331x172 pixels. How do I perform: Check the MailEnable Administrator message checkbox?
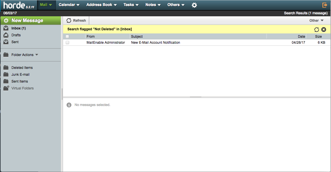coord(67,43)
